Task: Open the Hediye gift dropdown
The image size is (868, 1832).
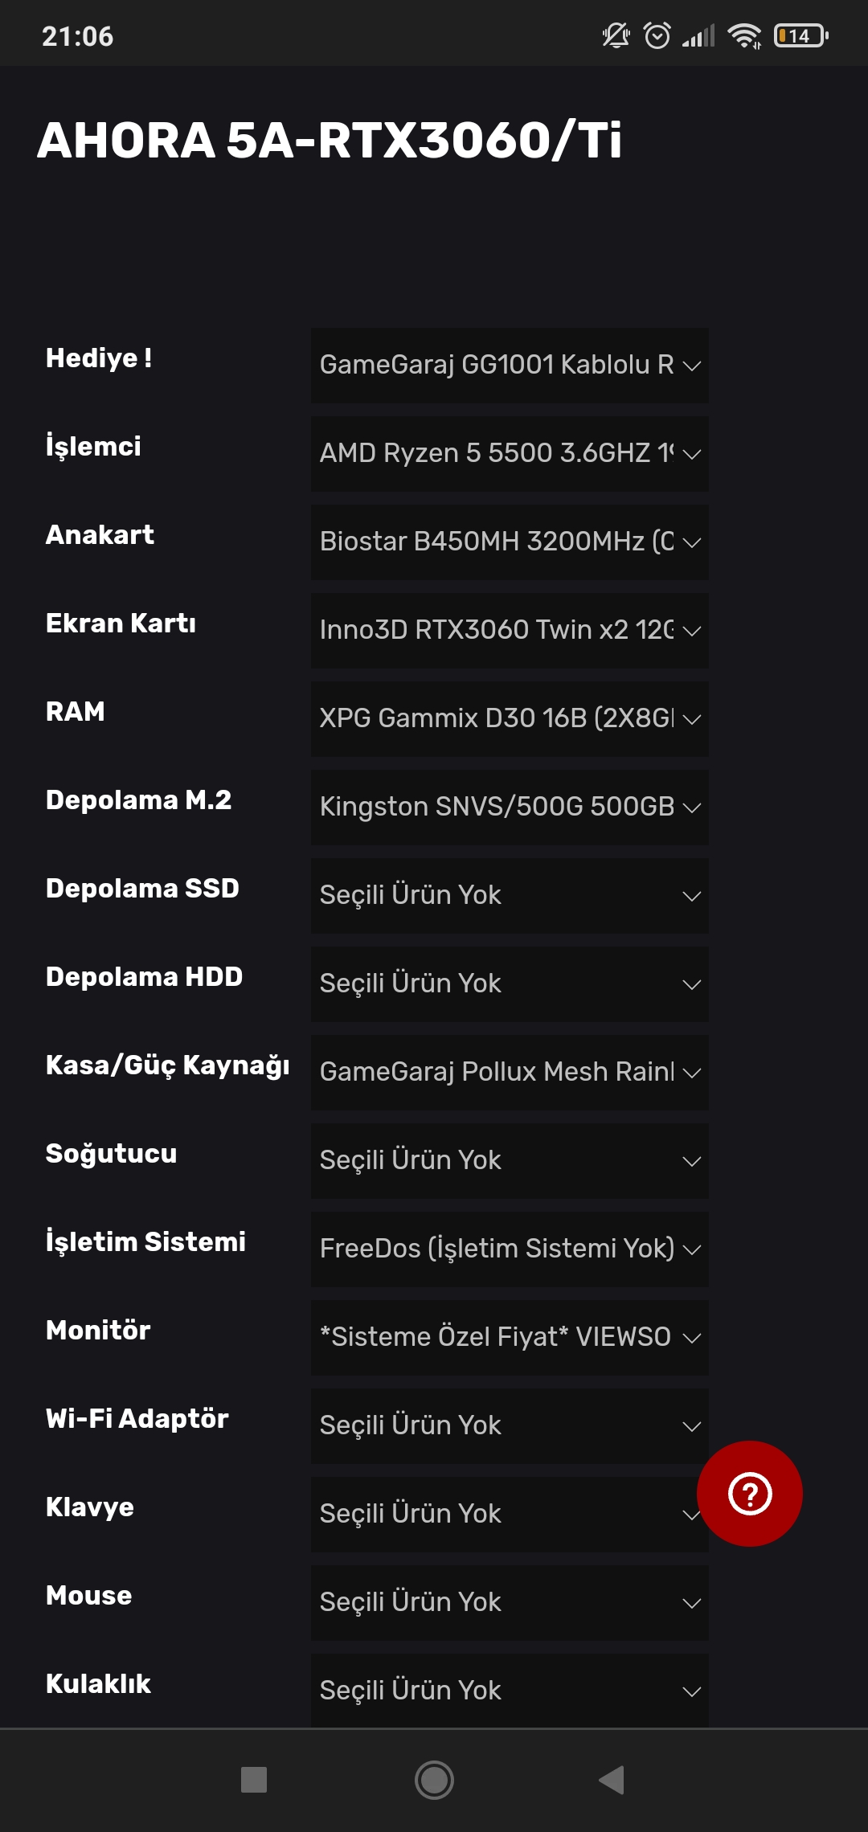Action: coord(510,366)
